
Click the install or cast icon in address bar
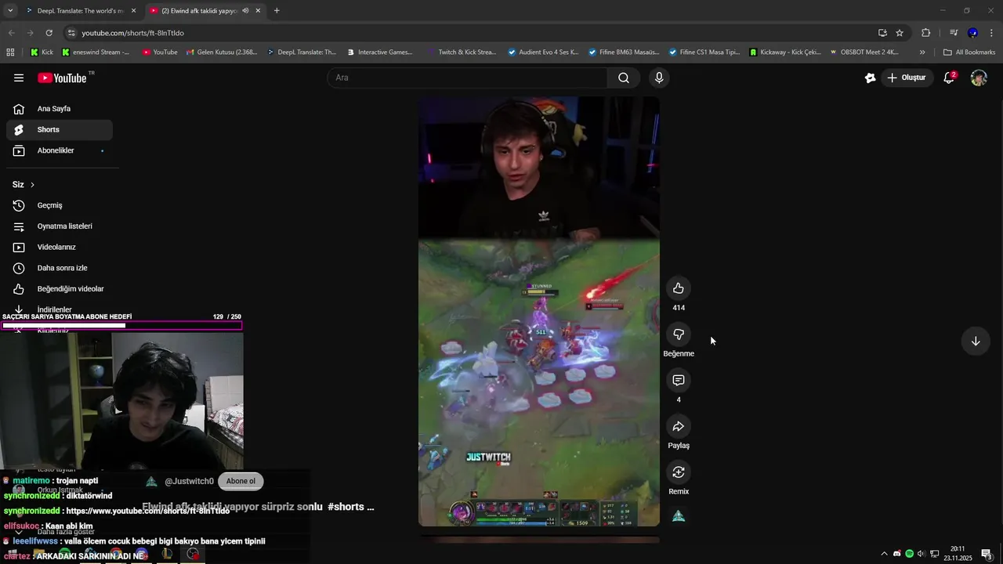[882, 33]
